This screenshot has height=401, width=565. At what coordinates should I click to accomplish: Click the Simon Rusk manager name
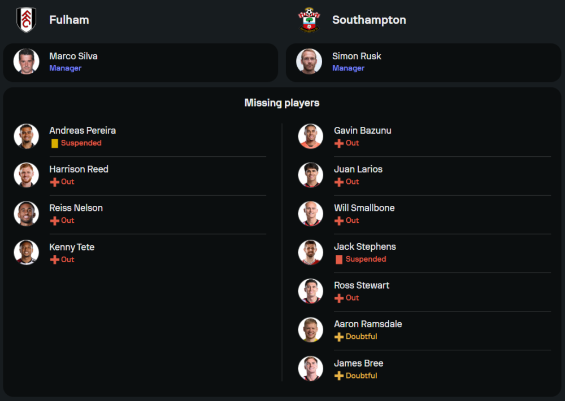[x=357, y=56]
